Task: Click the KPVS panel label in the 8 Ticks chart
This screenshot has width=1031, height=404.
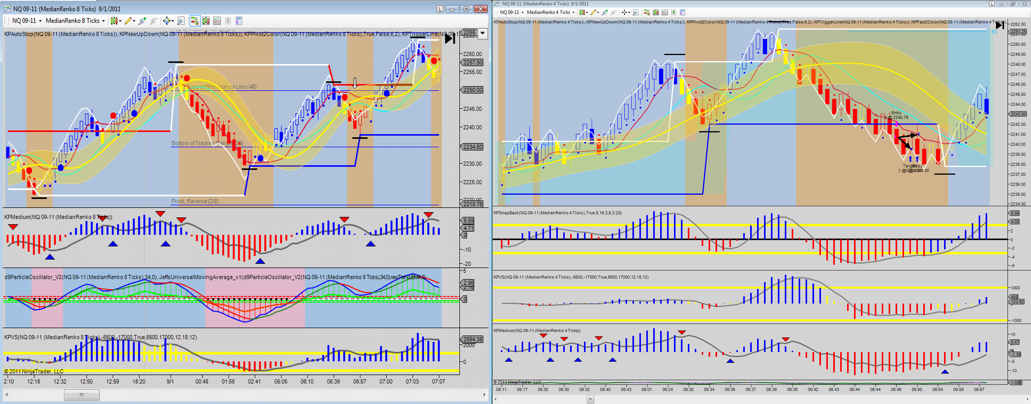Action: coord(100,337)
